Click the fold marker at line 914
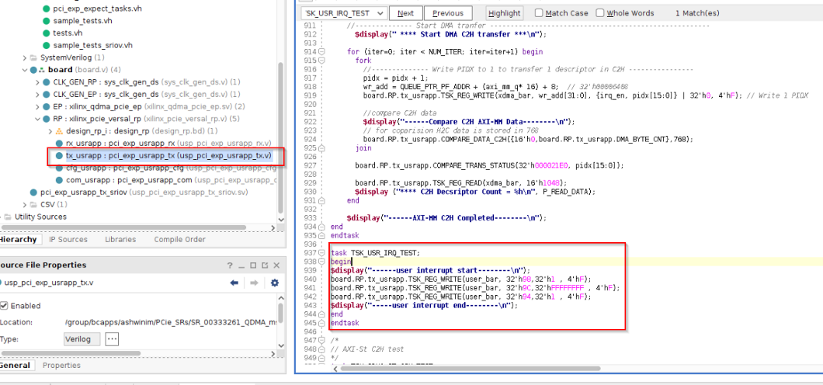 (322, 52)
